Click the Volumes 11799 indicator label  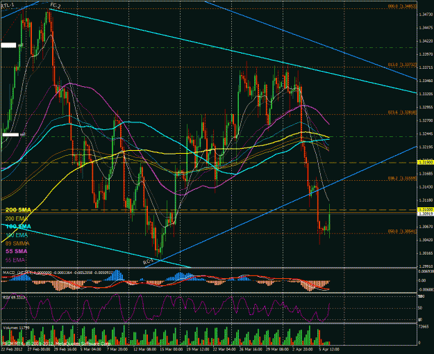(x=16, y=328)
